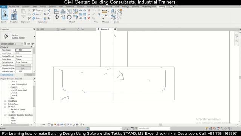Click the Create Assembly icon
Image resolution: width=241 pixels, height=136 pixels.
pos(113,11)
